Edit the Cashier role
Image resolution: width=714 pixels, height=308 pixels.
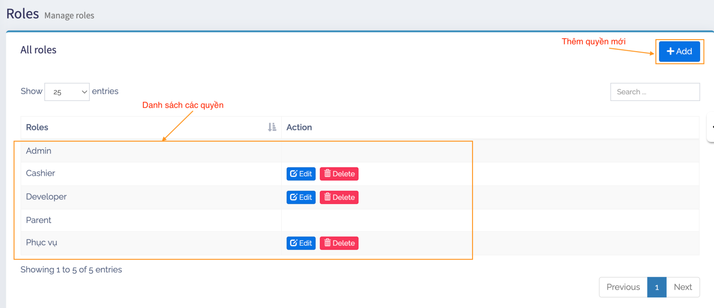pyautogui.click(x=301, y=174)
